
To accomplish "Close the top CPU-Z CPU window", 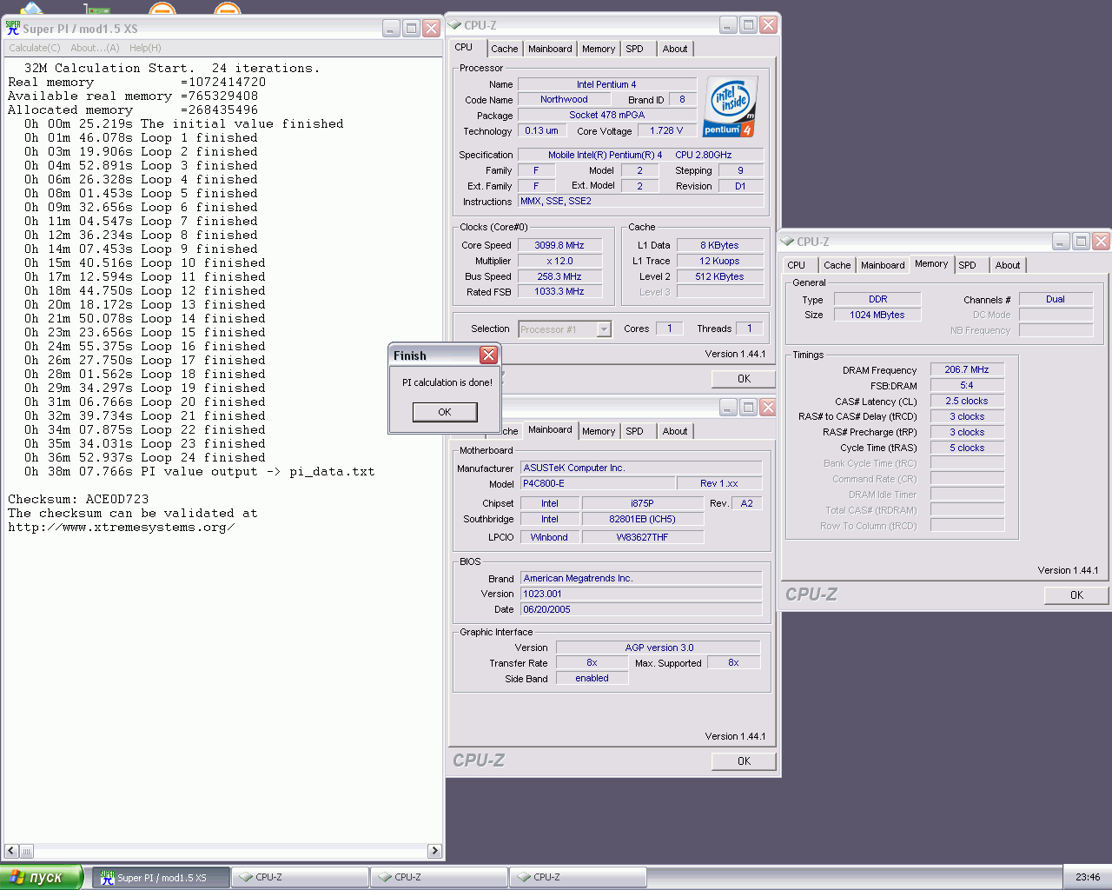I will pos(768,24).
